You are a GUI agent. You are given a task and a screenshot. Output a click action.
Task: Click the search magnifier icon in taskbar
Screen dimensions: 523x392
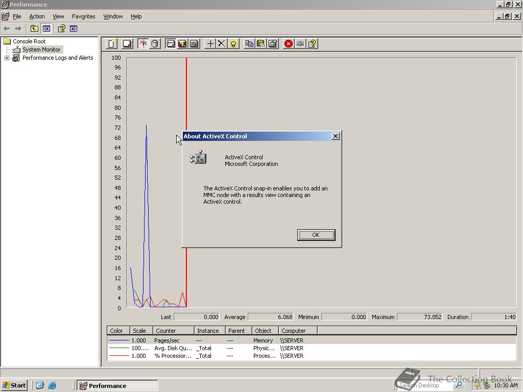coord(459,385)
